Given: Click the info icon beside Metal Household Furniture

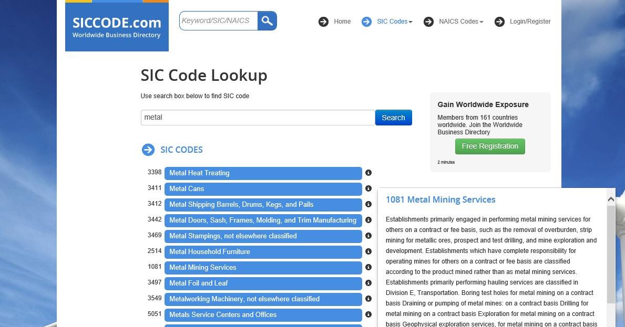Looking at the screenshot, I should [368, 252].
